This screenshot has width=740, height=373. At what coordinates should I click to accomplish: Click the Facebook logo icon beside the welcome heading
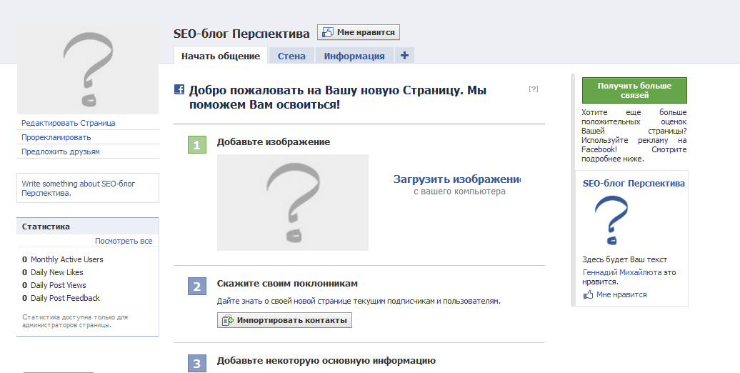click(x=179, y=89)
